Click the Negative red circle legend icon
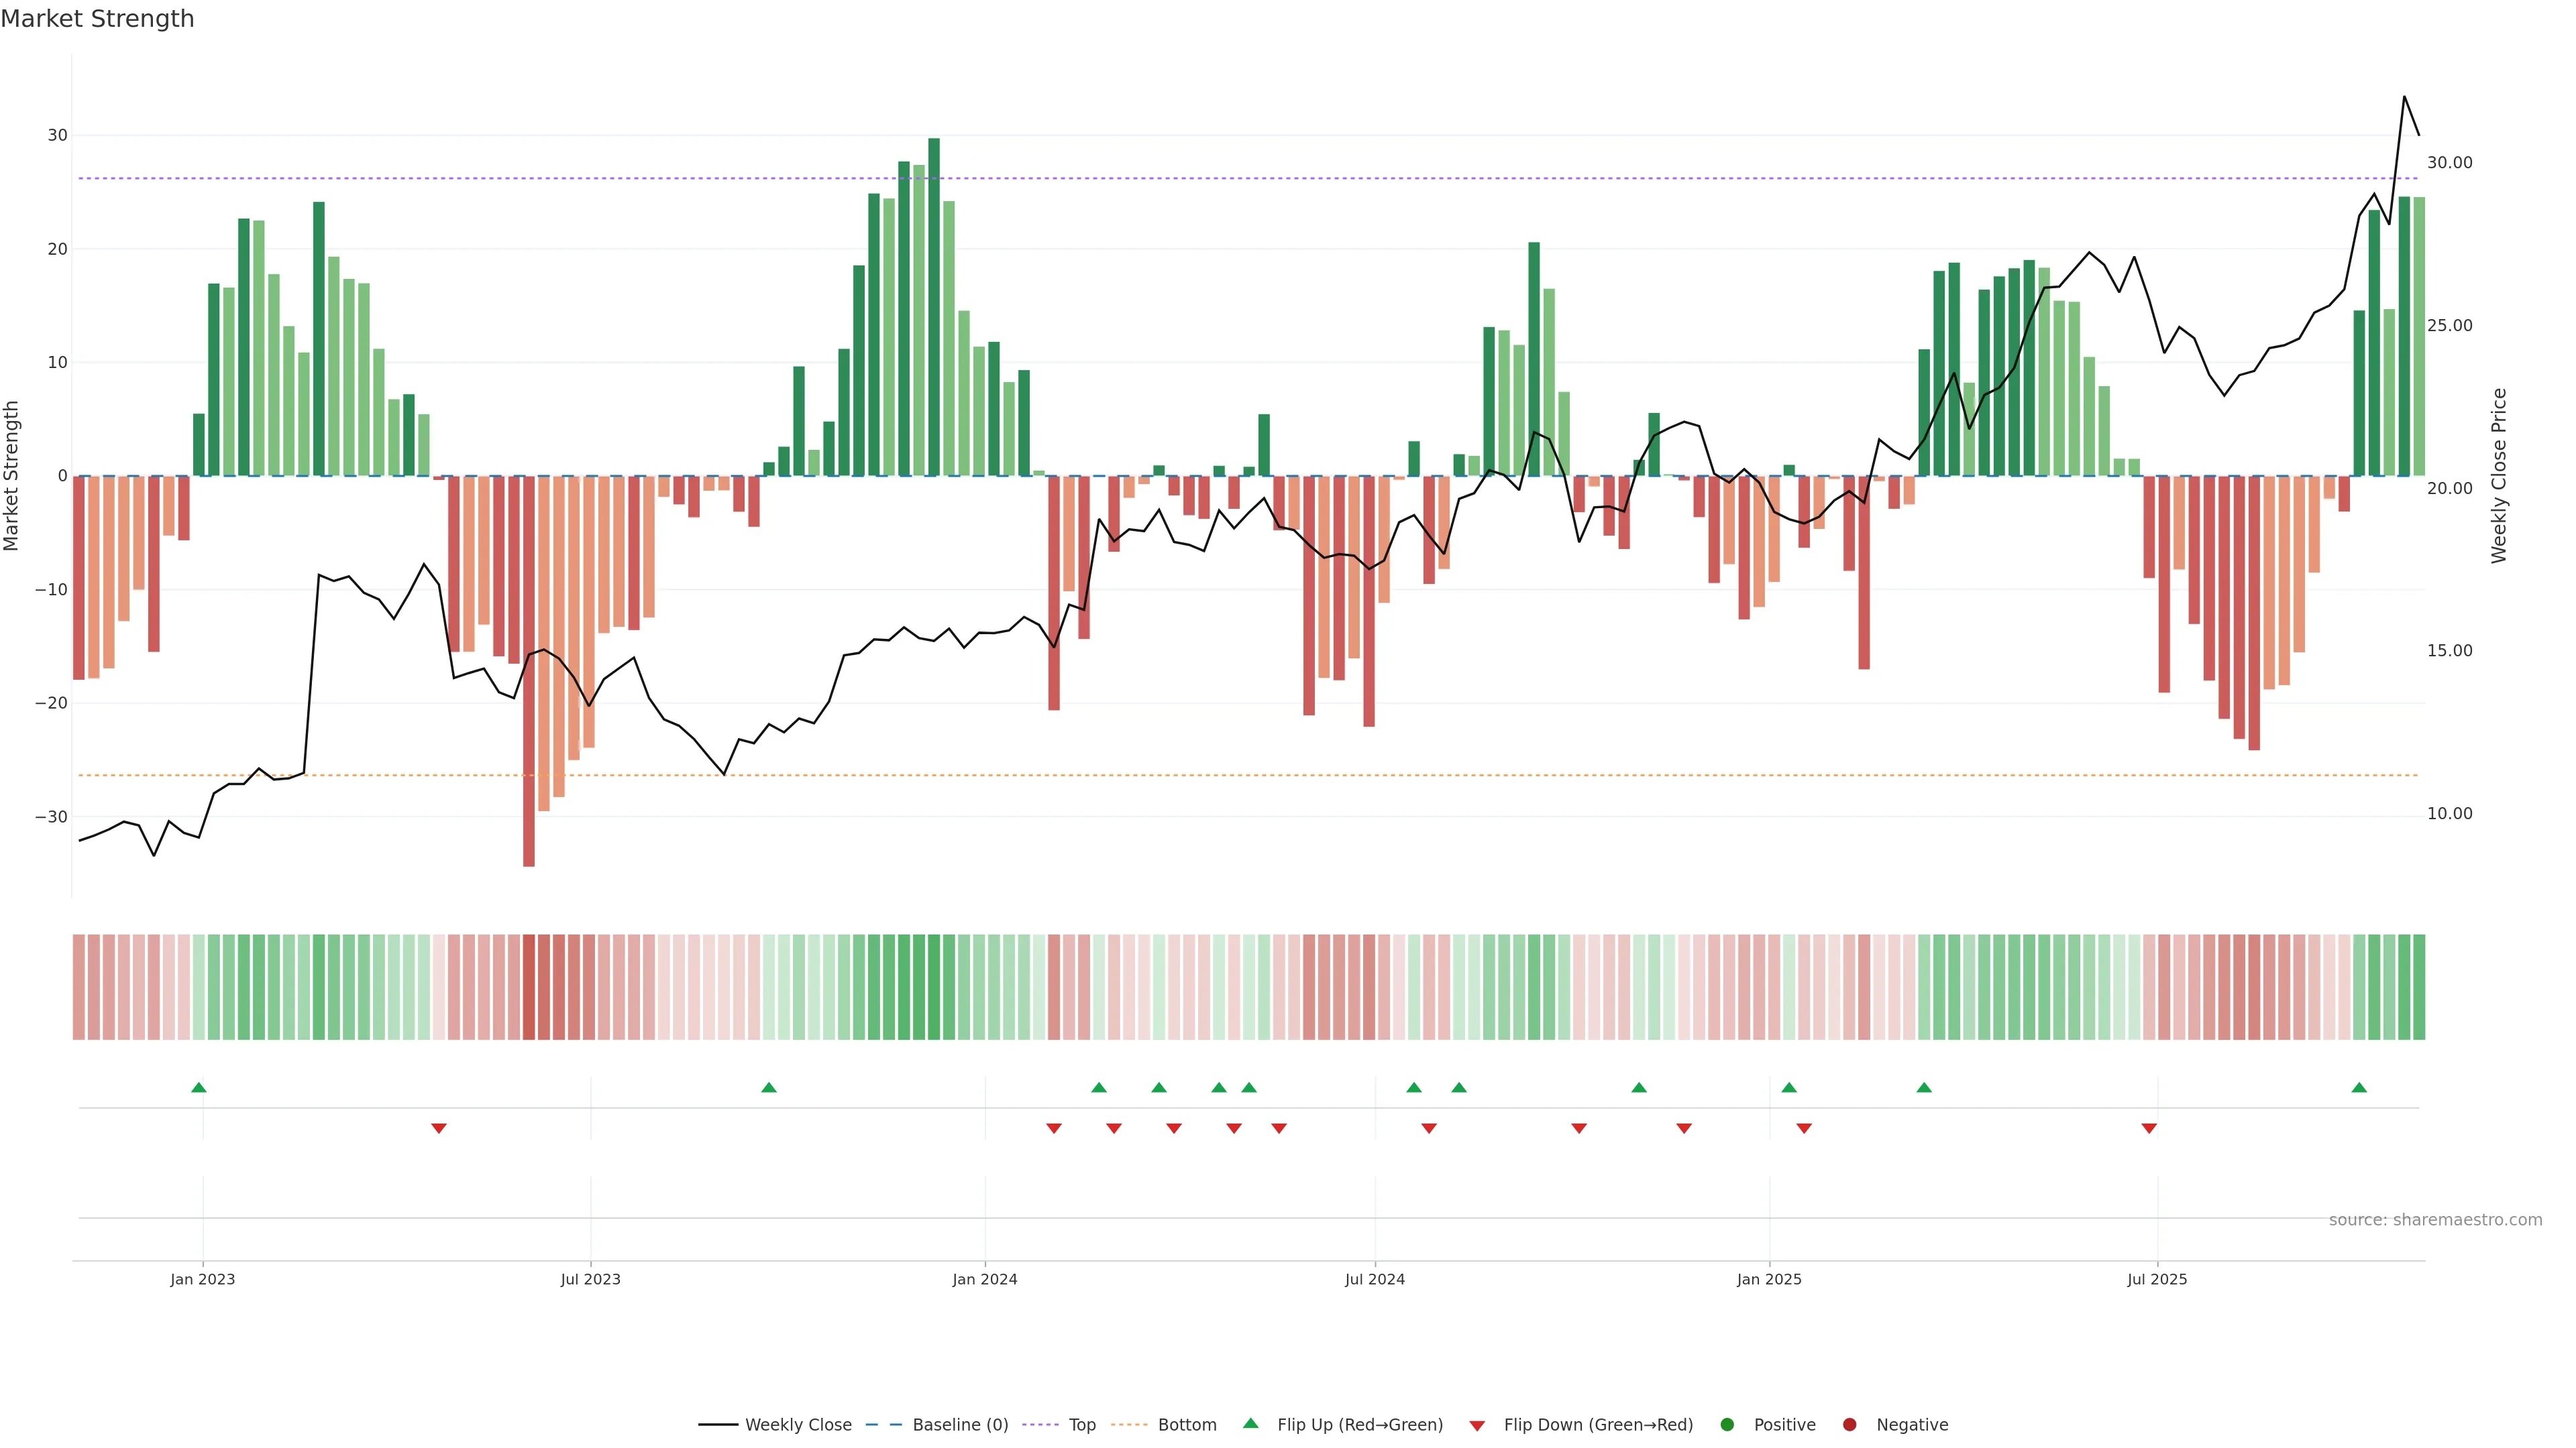Viewport: 2576px width, 1448px height. [1849, 1425]
